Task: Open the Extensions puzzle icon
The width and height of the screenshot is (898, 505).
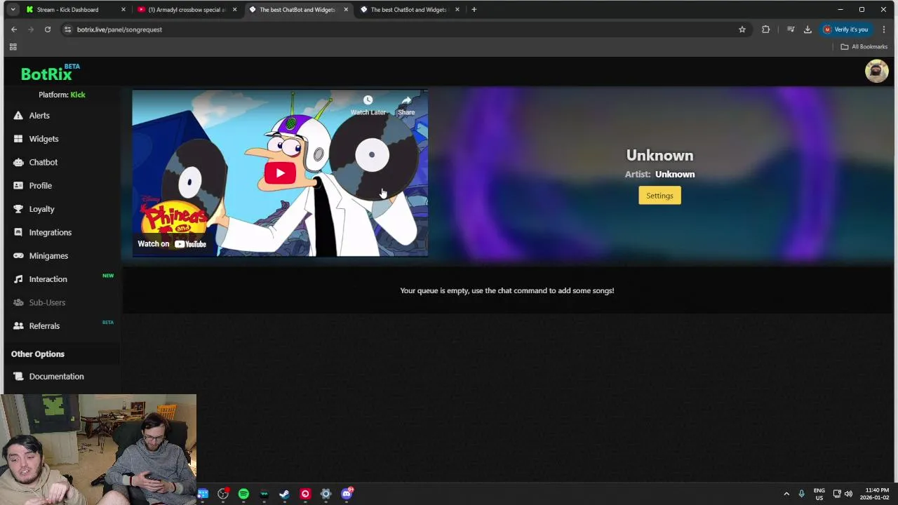Action: click(765, 29)
